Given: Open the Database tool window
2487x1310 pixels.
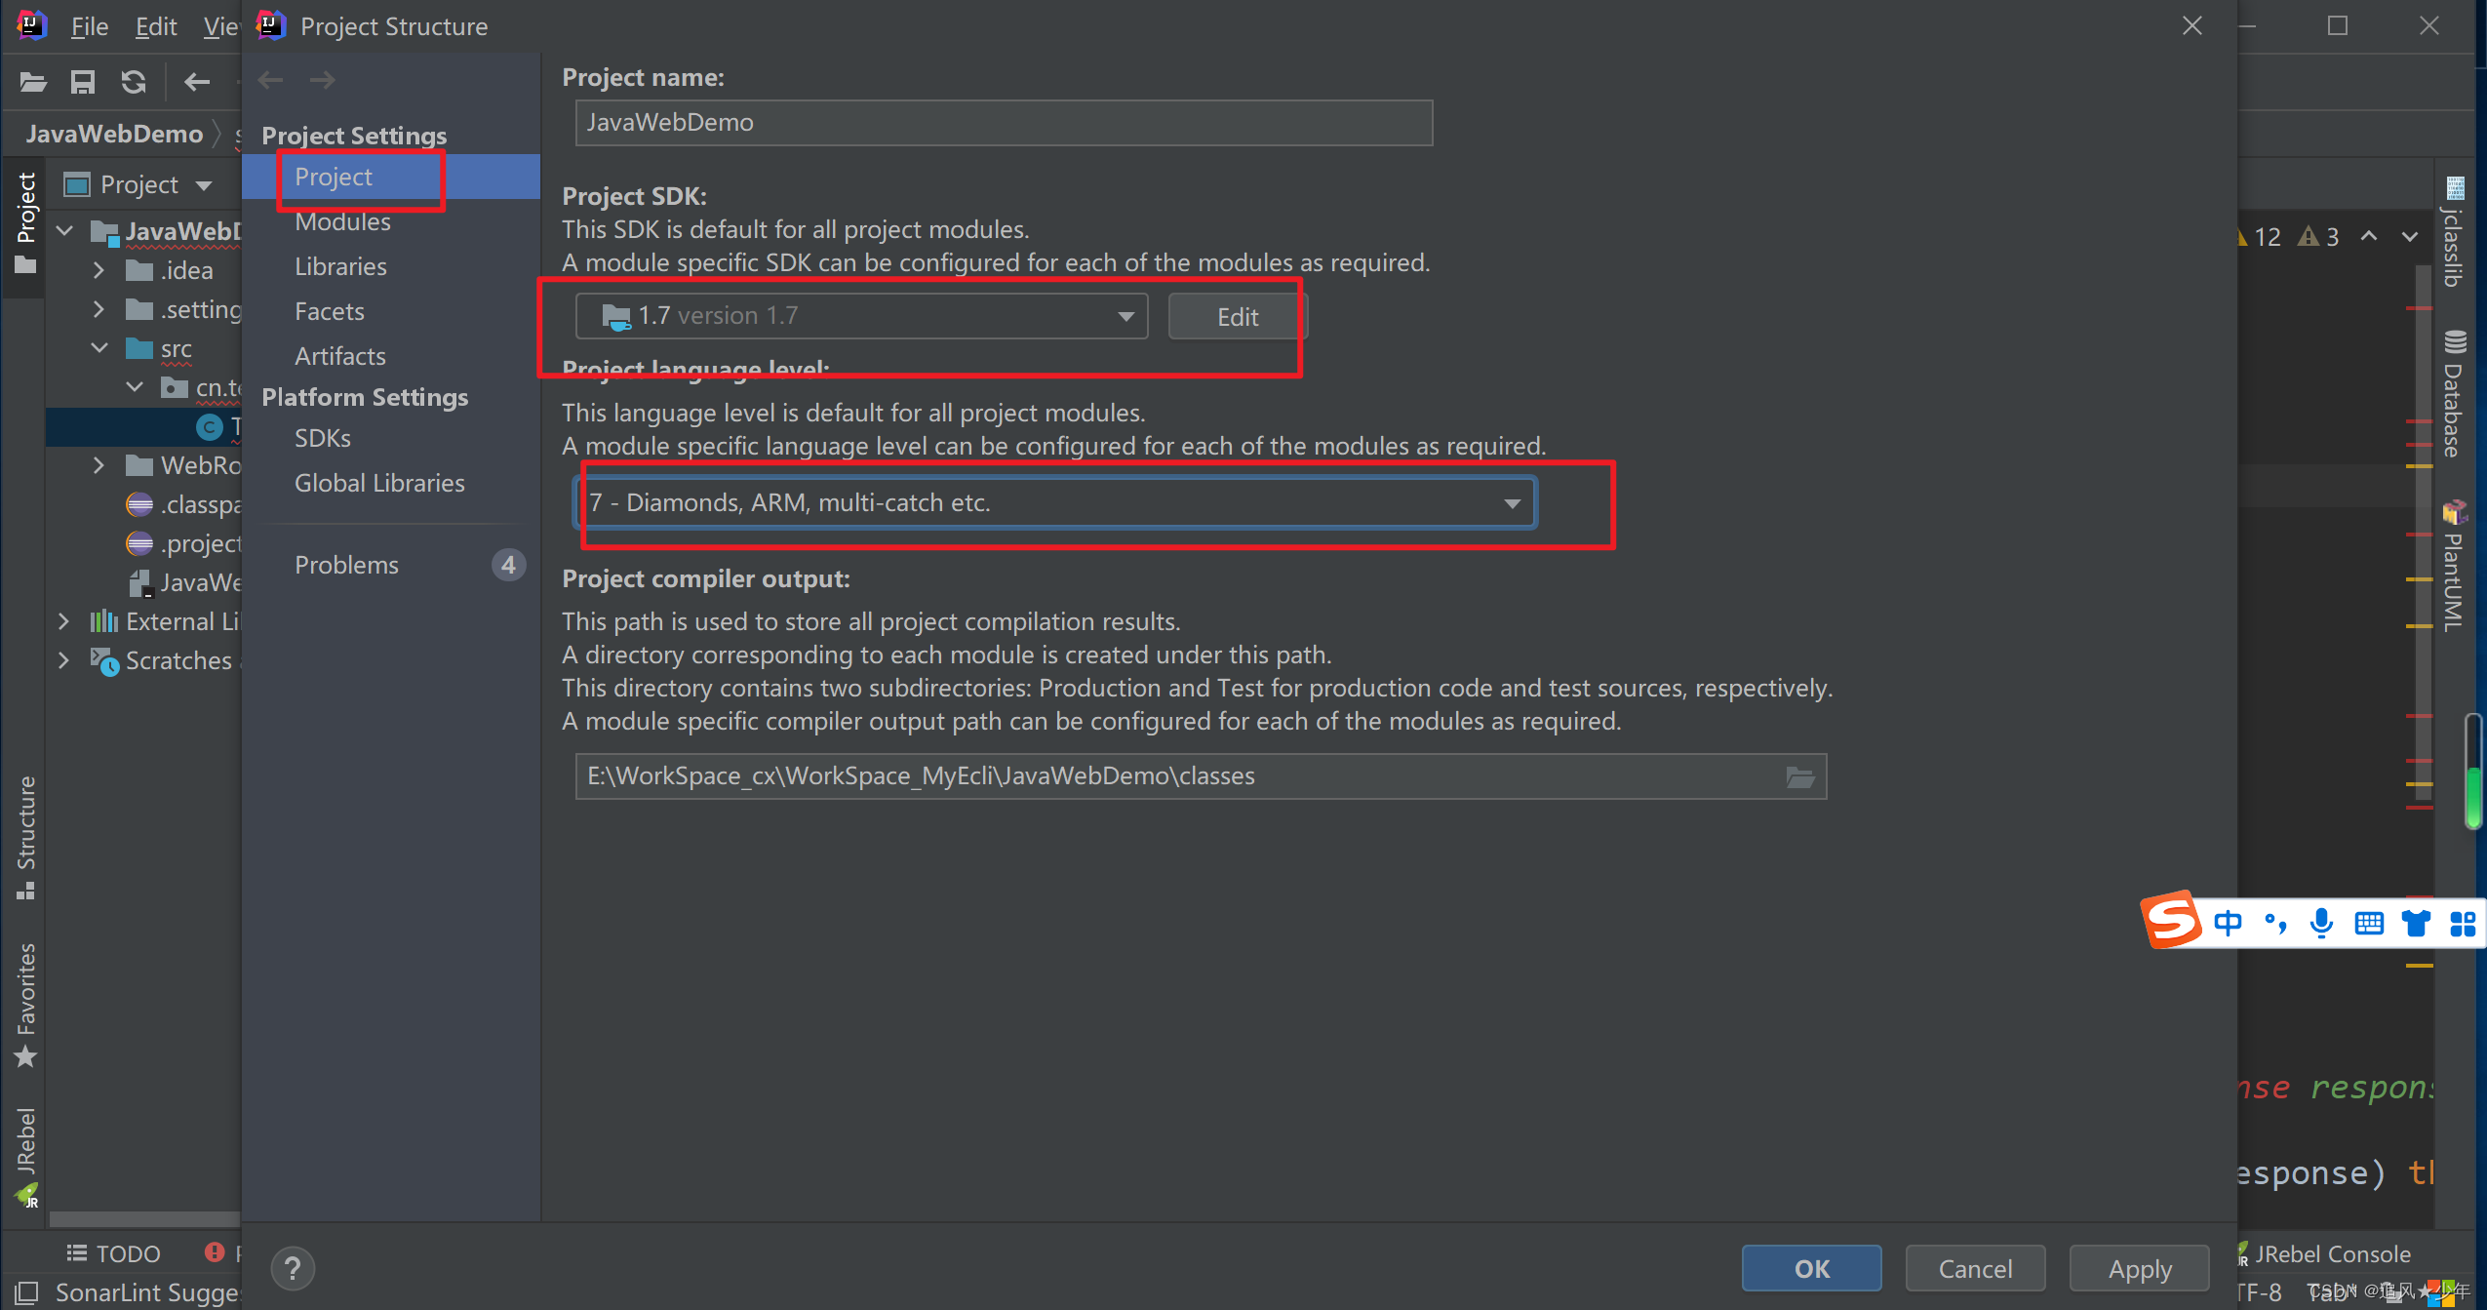Looking at the screenshot, I should [2454, 394].
